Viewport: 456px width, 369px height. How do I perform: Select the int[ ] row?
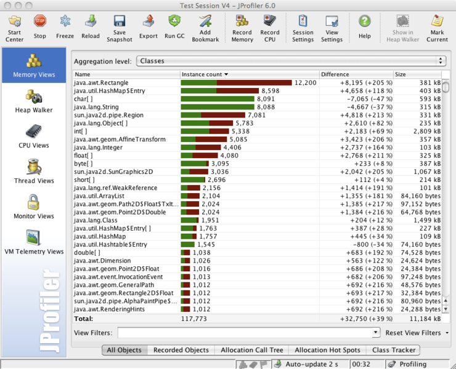pyautogui.click(x=258, y=131)
